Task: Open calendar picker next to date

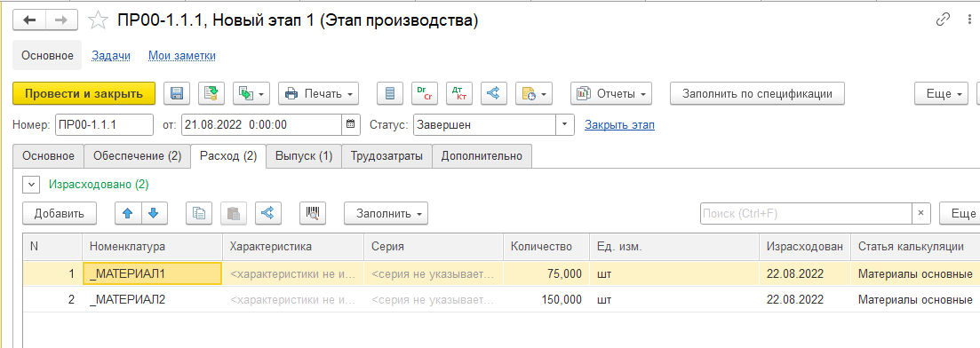Action: tap(351, 124)
